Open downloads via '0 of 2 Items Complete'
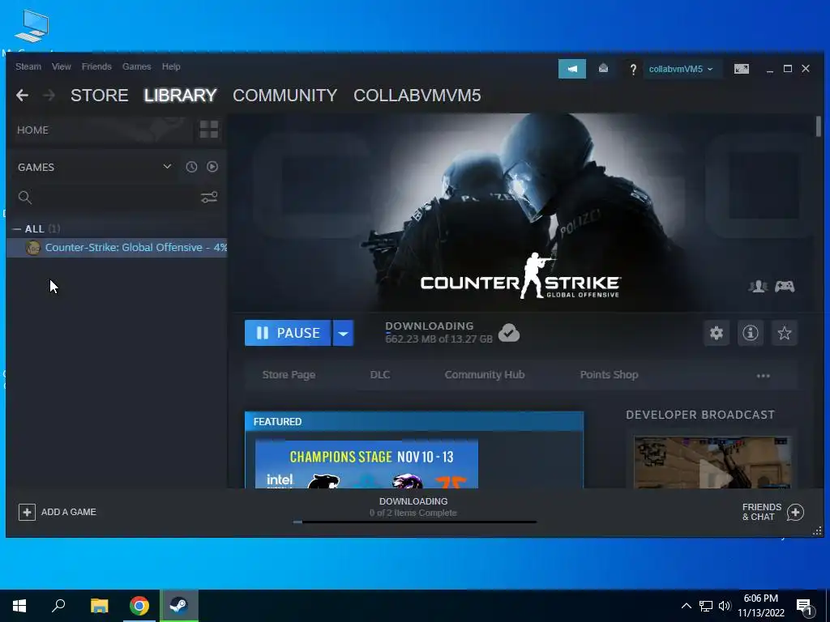830x622 pixels. tap(413, 513)
